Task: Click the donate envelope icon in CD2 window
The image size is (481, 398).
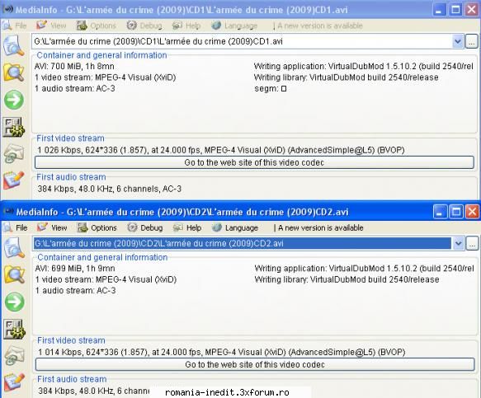Action: point(14,355)
